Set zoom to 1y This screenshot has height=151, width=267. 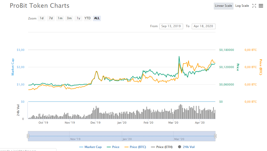[x=78, y=18]
